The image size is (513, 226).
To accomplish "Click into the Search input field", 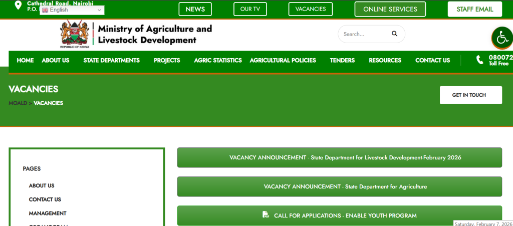I will [x=363, y=34].
